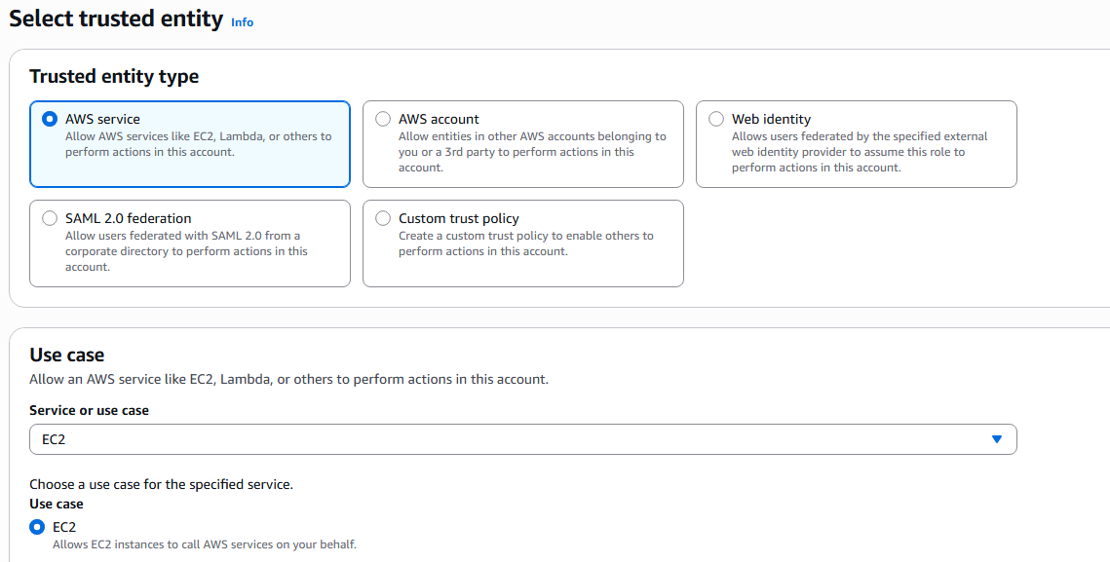Click the AWS service card description text
This screenshot has width=1110, height=562.
click(198, 144)
